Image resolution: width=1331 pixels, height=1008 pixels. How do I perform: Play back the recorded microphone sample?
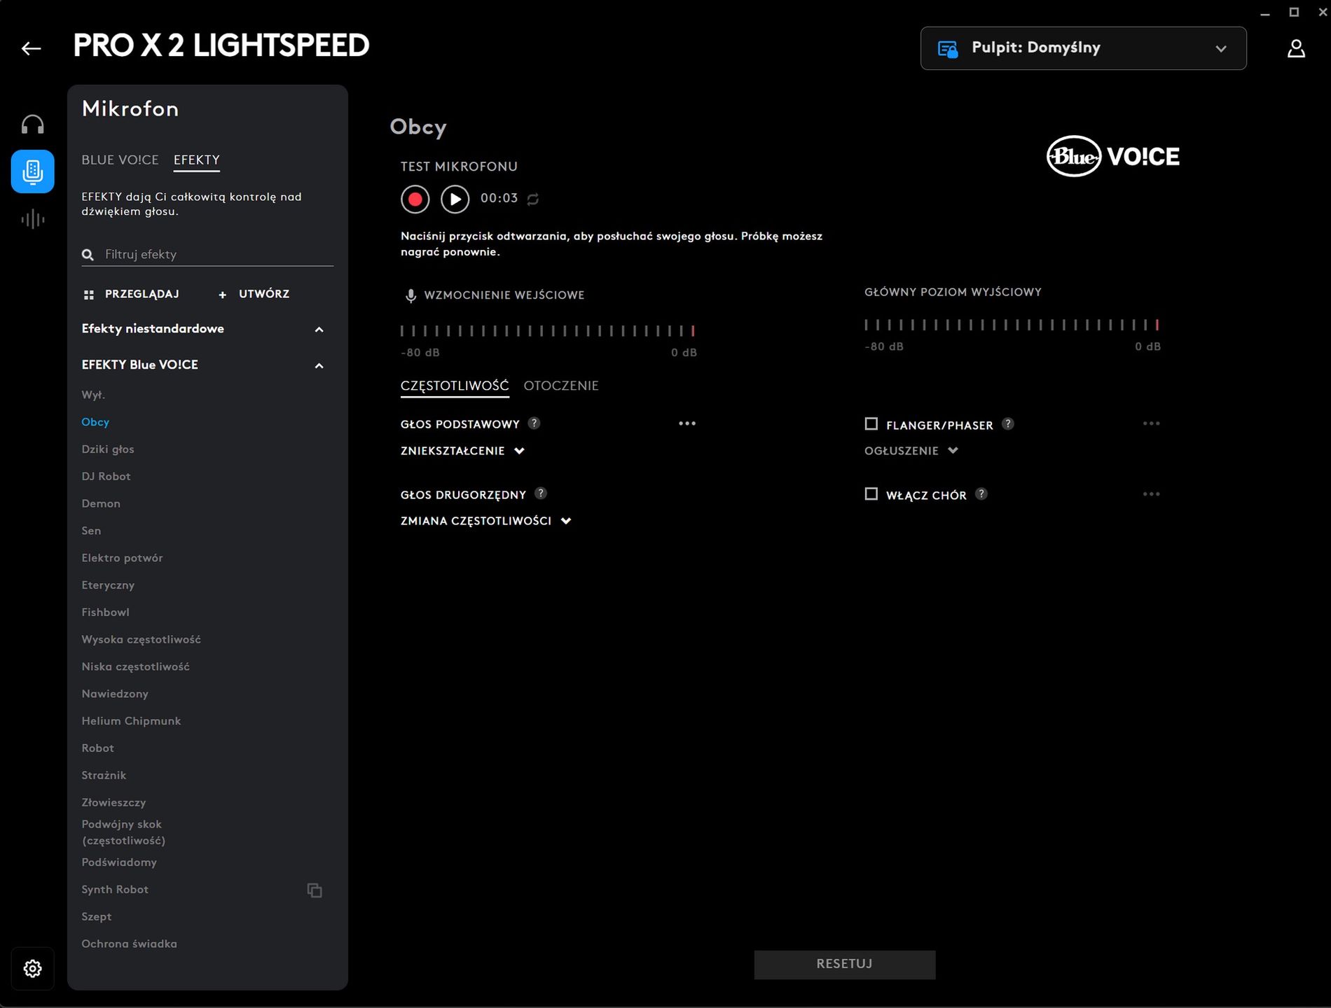[x=455, y=199]
